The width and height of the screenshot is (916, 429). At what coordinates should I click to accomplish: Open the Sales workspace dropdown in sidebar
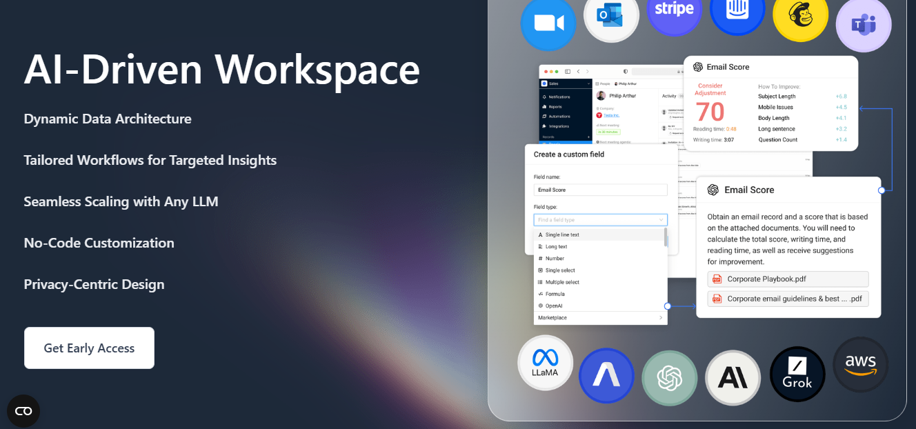click(566, 83)
